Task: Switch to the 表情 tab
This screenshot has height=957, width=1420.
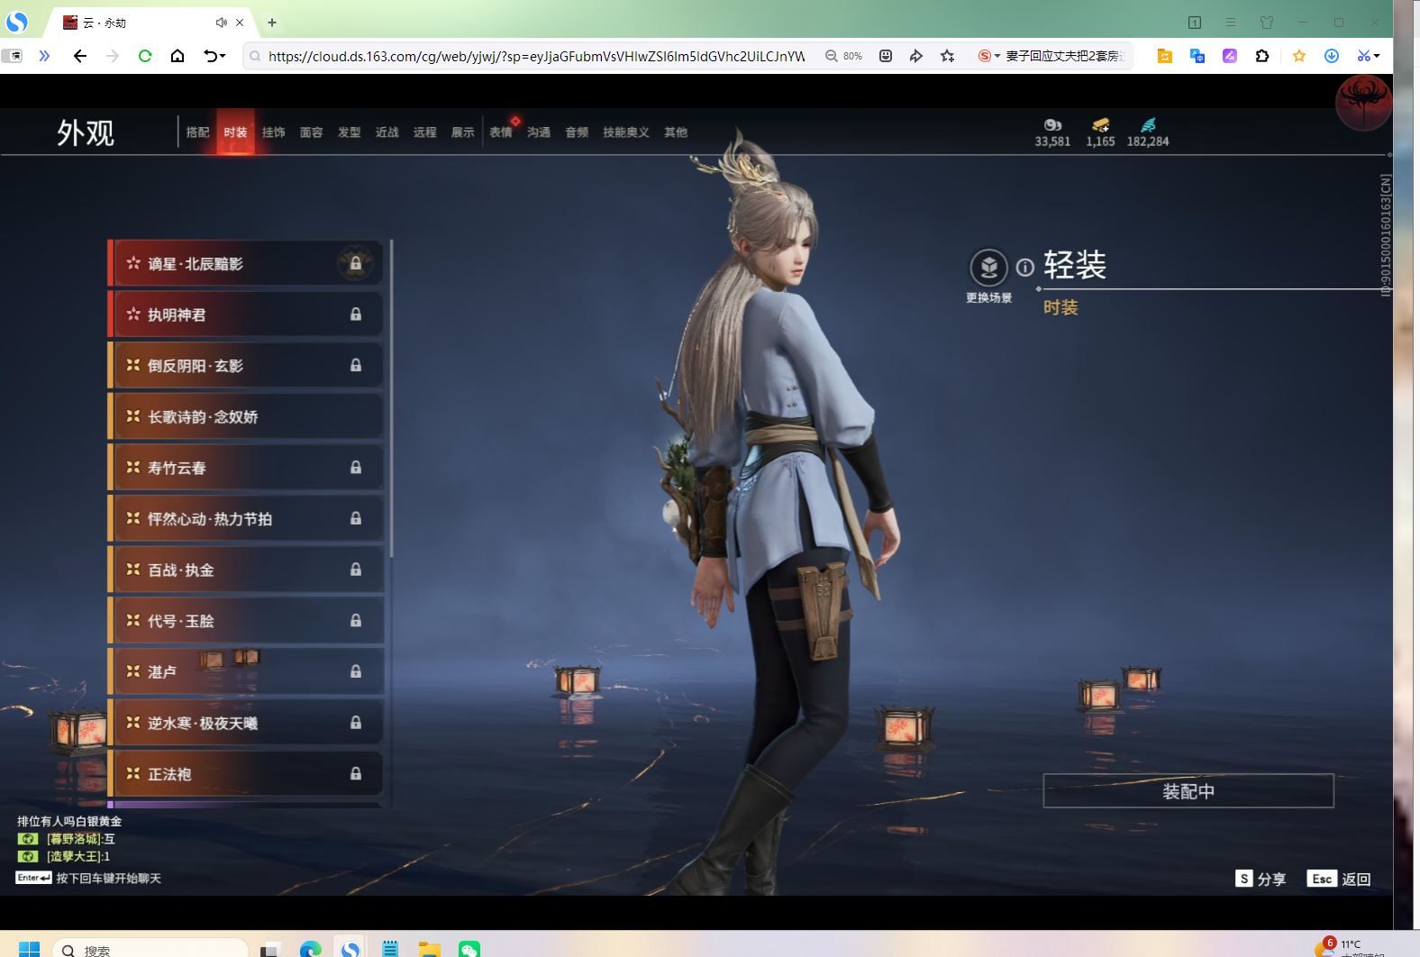Action: pyautogui.click(x=501, y=132)
